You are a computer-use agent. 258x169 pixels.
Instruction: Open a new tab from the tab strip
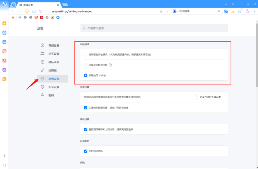click(65, 5)
